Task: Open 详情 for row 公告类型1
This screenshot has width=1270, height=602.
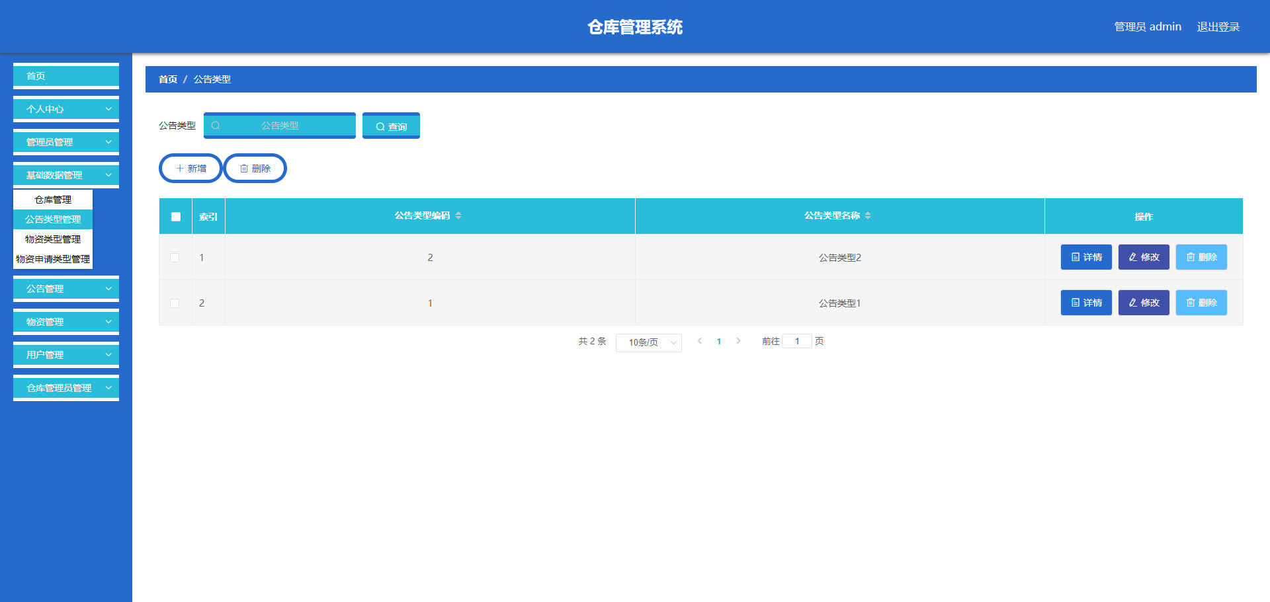Action: 1086,303
